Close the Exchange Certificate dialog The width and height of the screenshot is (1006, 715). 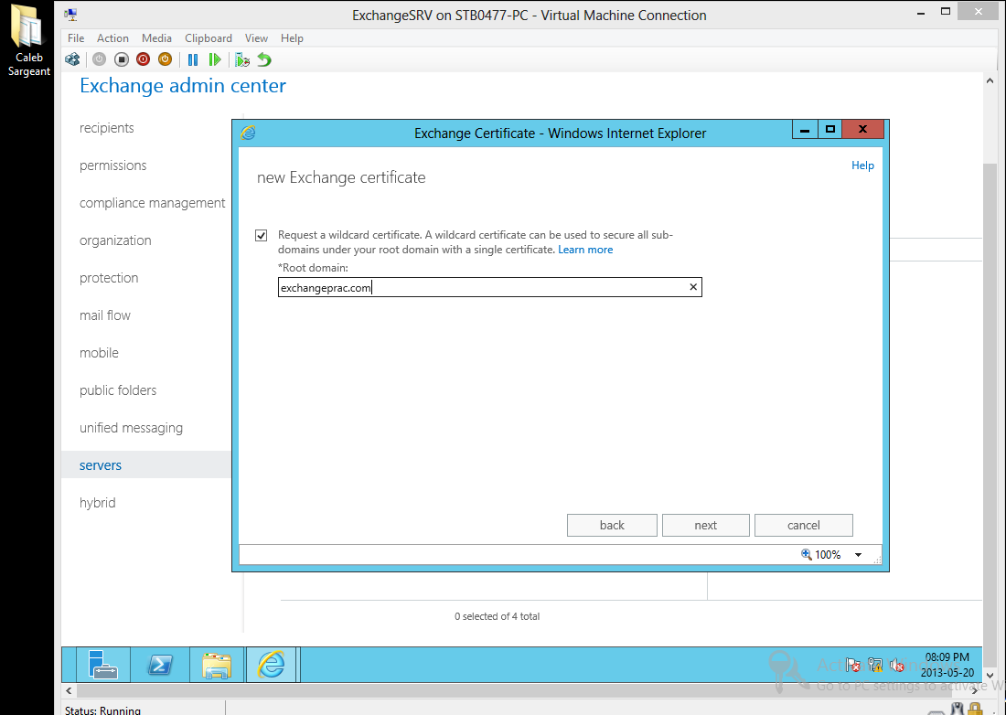(x=863, y=129)
